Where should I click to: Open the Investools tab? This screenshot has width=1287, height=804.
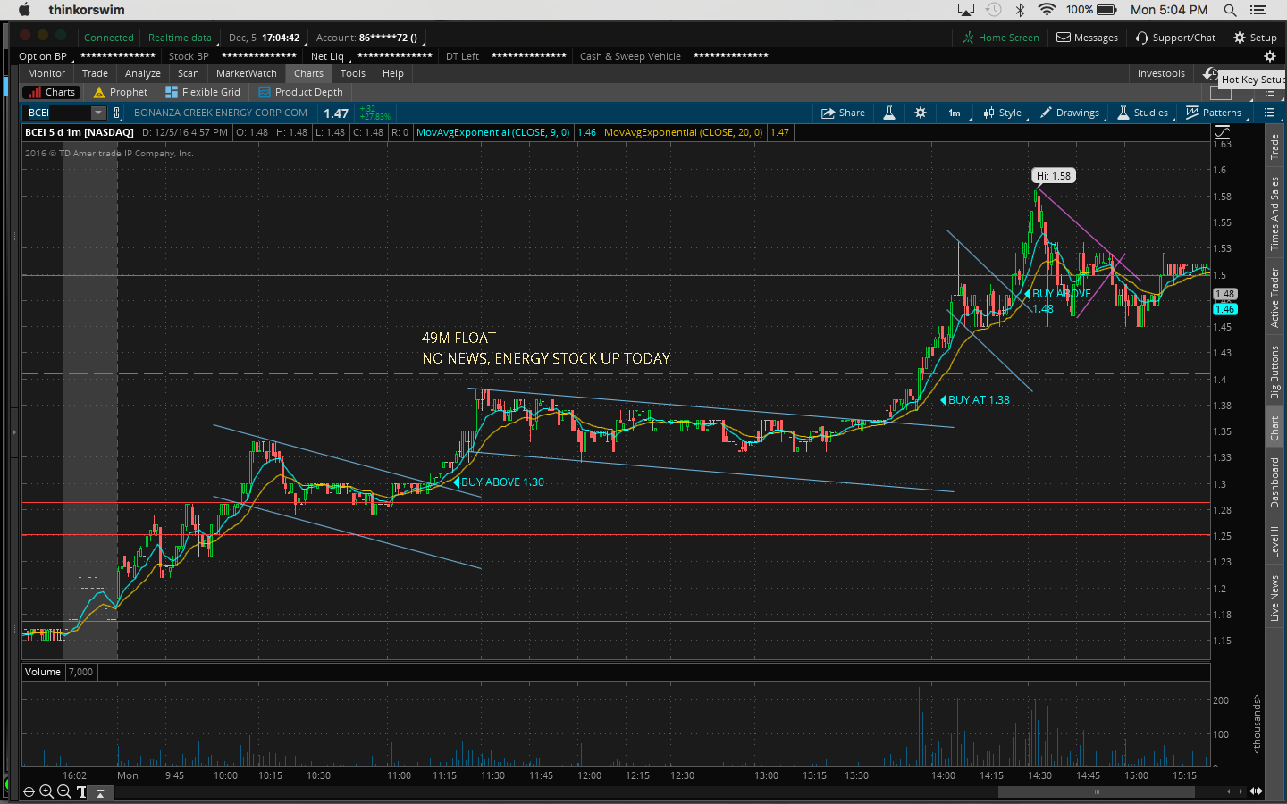tap(1161, 73)
